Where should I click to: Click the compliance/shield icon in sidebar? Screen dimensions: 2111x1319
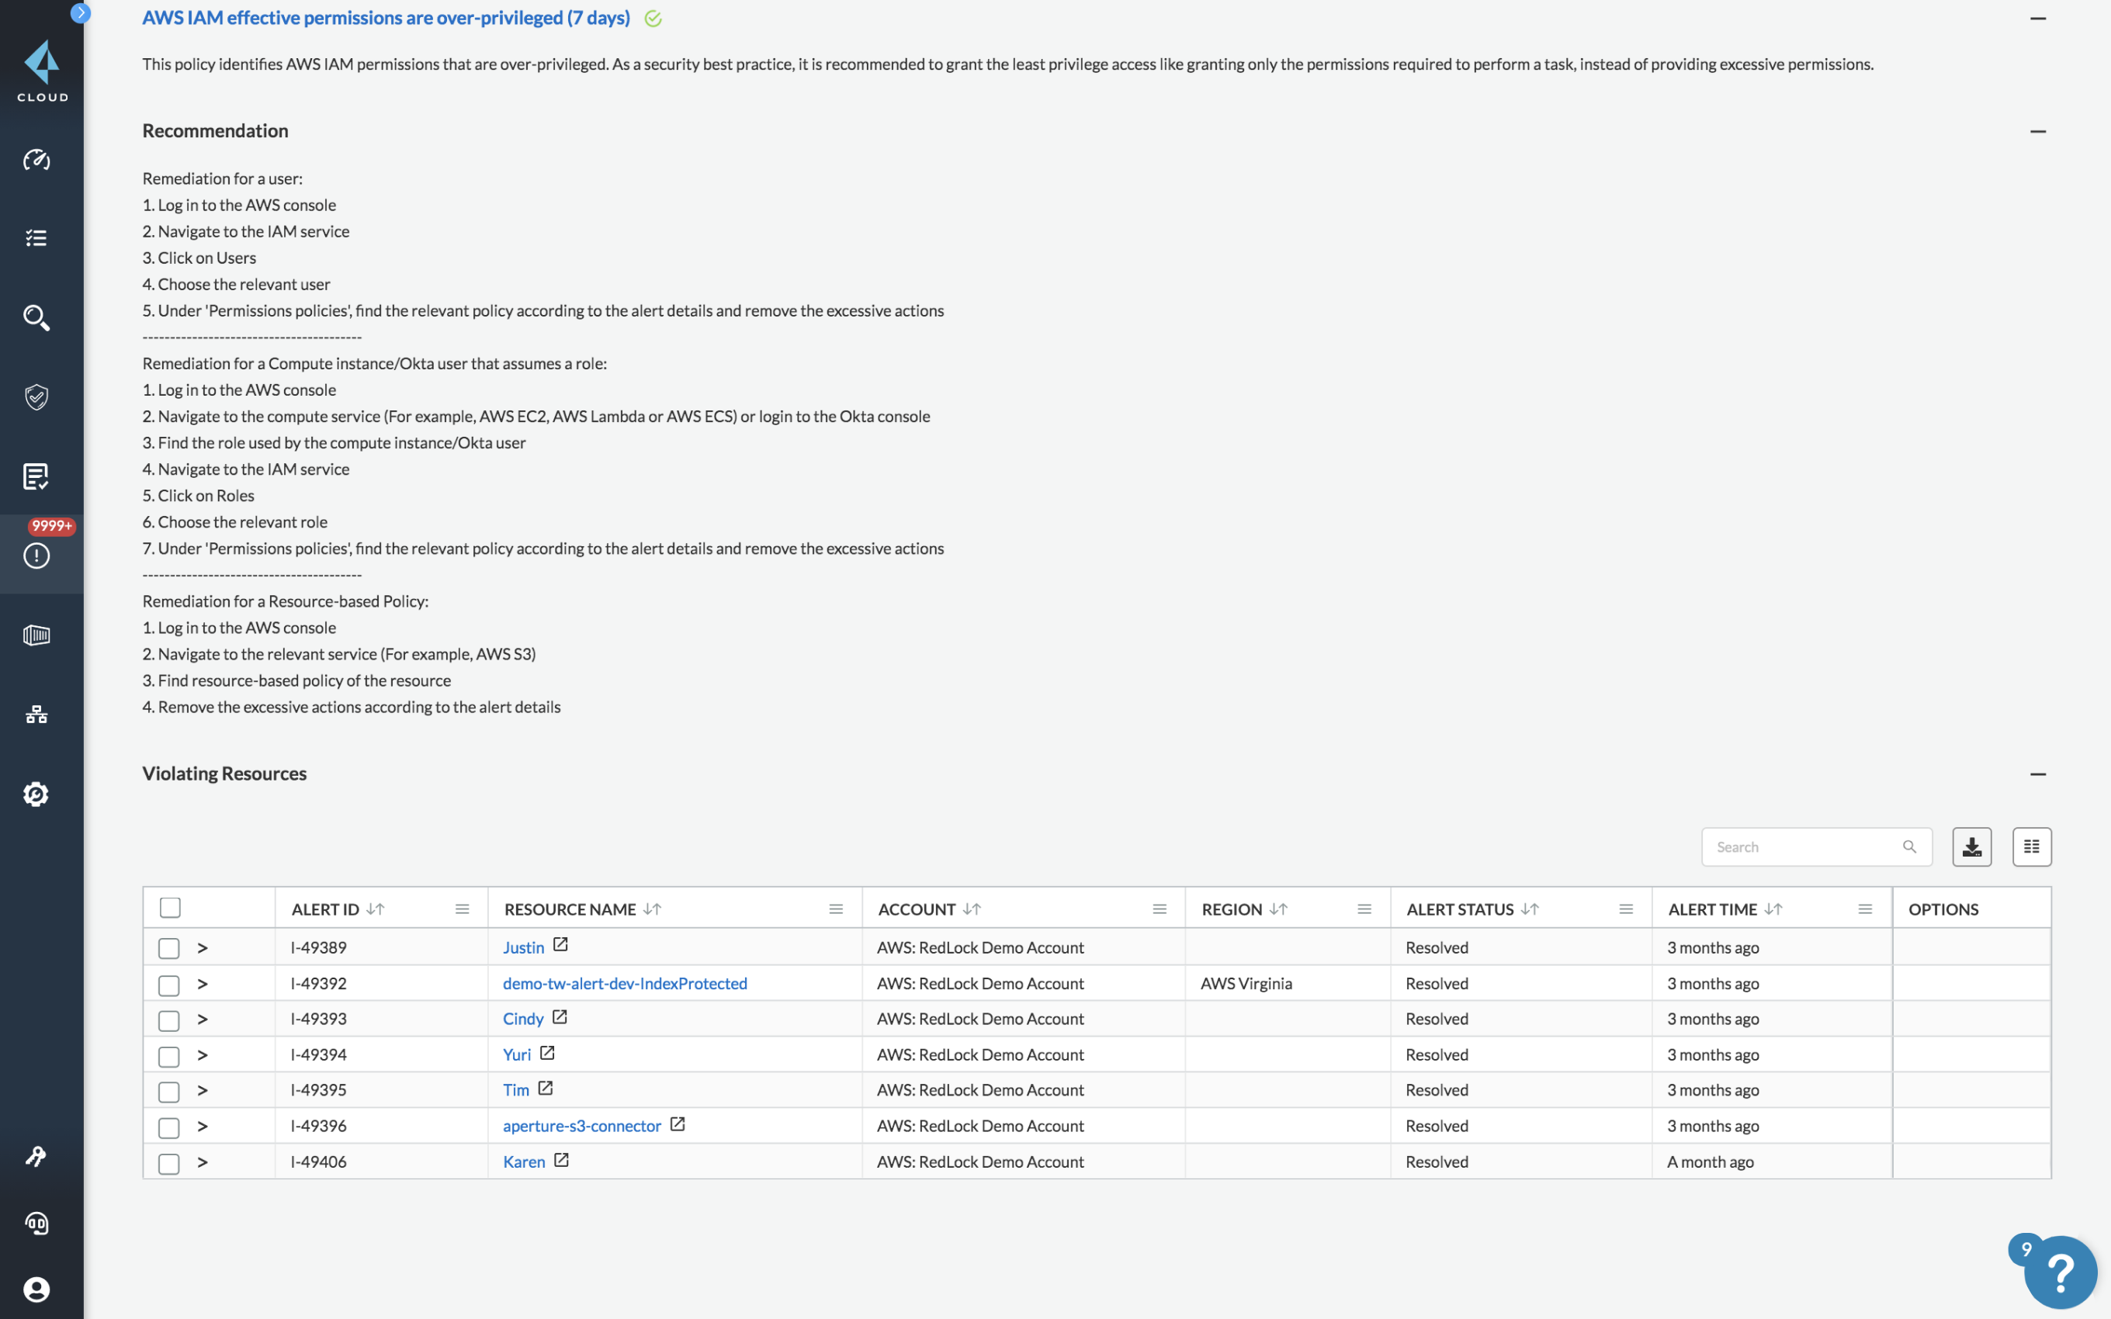38,396
